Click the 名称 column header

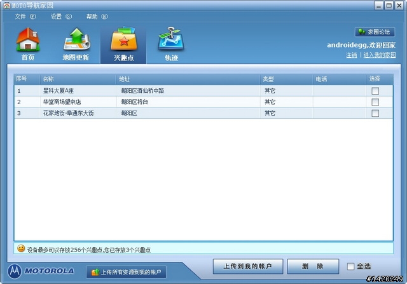[x=78, y=79]
